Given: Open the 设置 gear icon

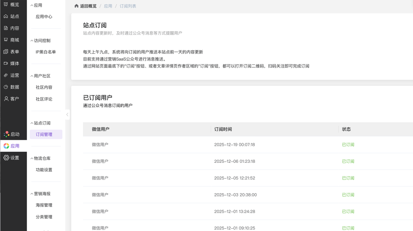Looking at the screenshot, I should point(7,157).
